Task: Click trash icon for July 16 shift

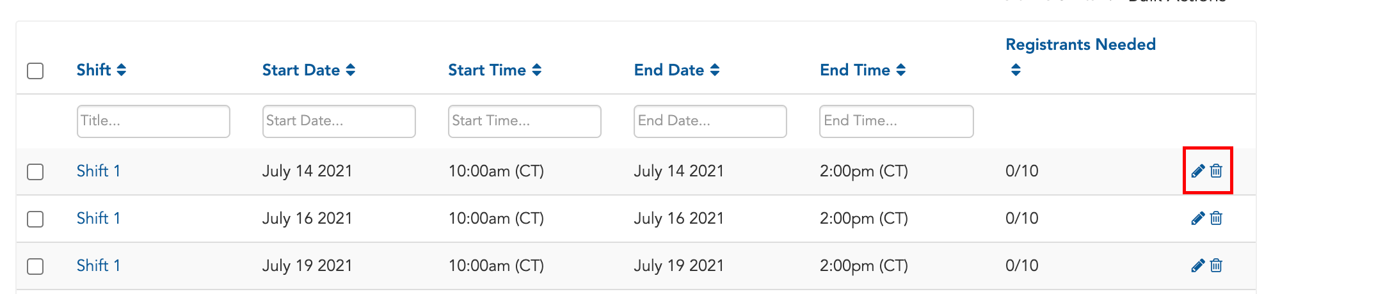Action: [1216, 218]
